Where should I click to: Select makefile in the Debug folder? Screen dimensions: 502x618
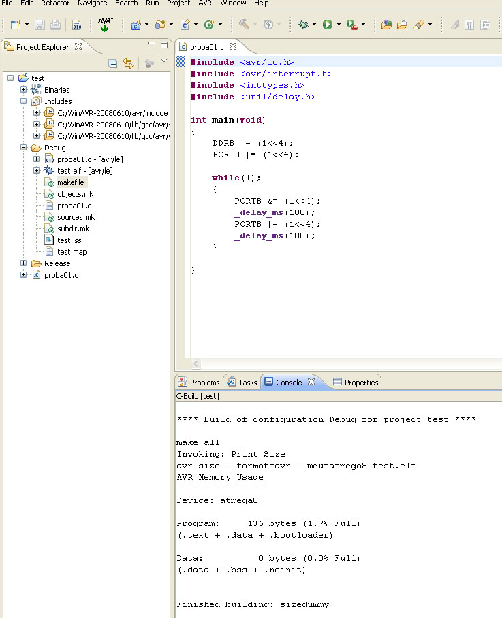[x=71, y=182]
